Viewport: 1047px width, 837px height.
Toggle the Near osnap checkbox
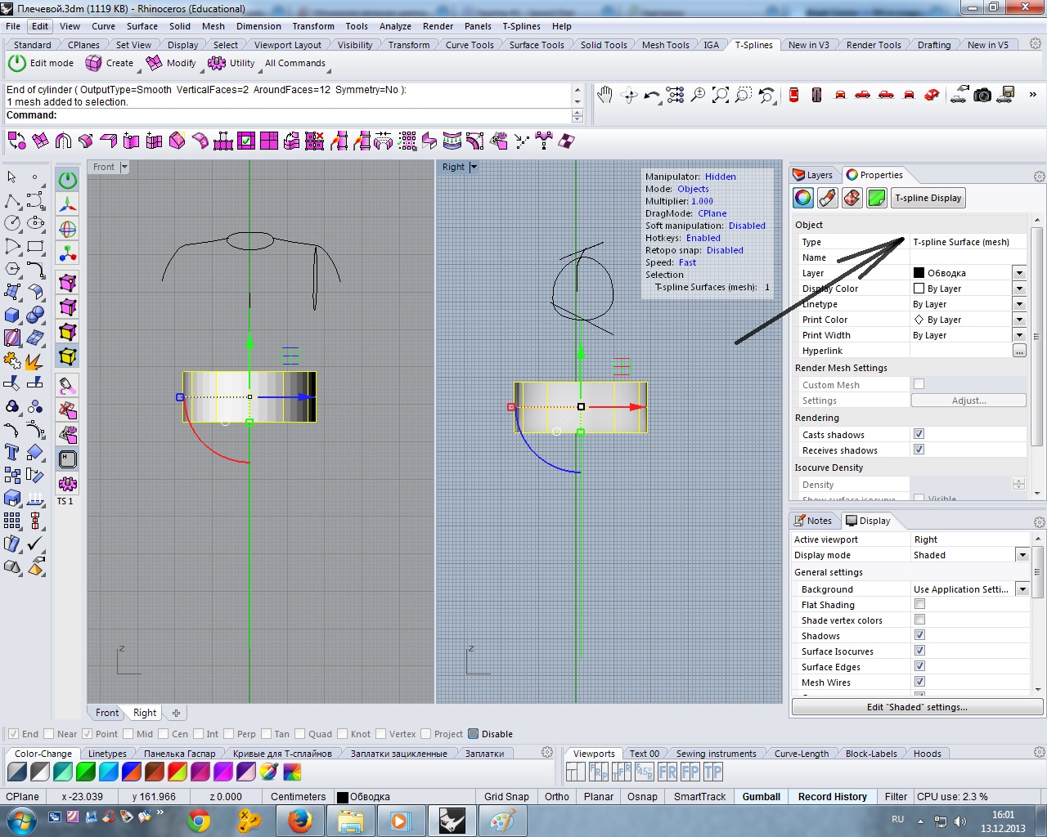click(49, 734)
